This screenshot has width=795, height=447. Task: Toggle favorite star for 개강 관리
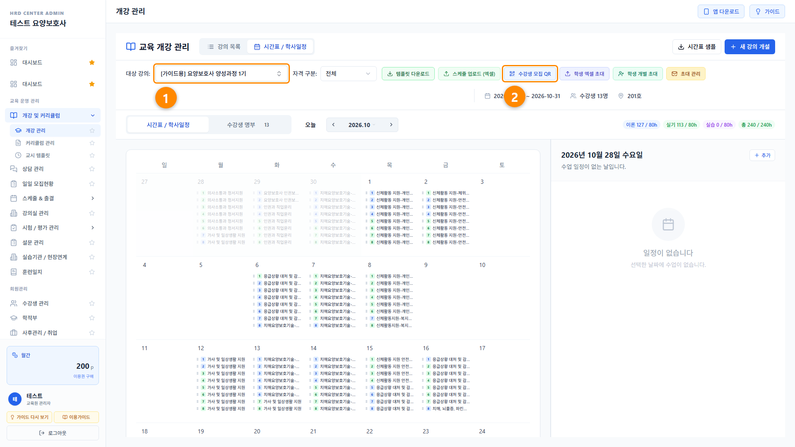(92, 130)
